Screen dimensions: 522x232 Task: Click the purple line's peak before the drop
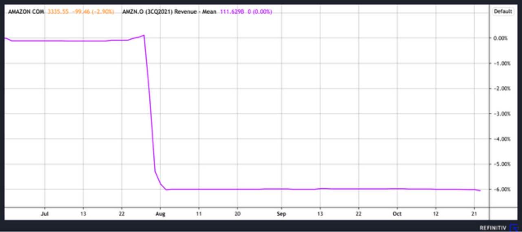pyautogui.click(x=144, y=35)
